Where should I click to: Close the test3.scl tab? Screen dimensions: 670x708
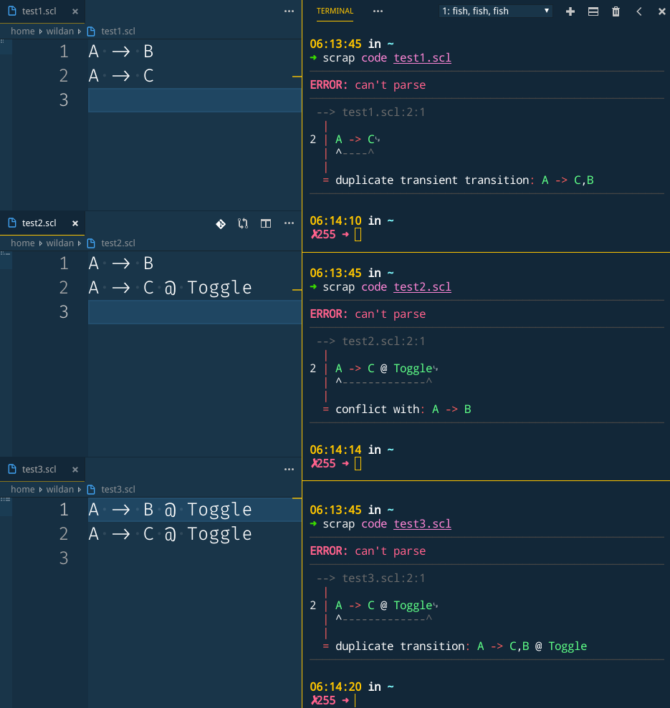(75, 470)
